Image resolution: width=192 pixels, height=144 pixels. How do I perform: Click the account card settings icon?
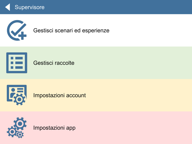click(x=16, y=95)
